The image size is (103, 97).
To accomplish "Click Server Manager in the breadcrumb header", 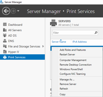I will coord(44,11).
